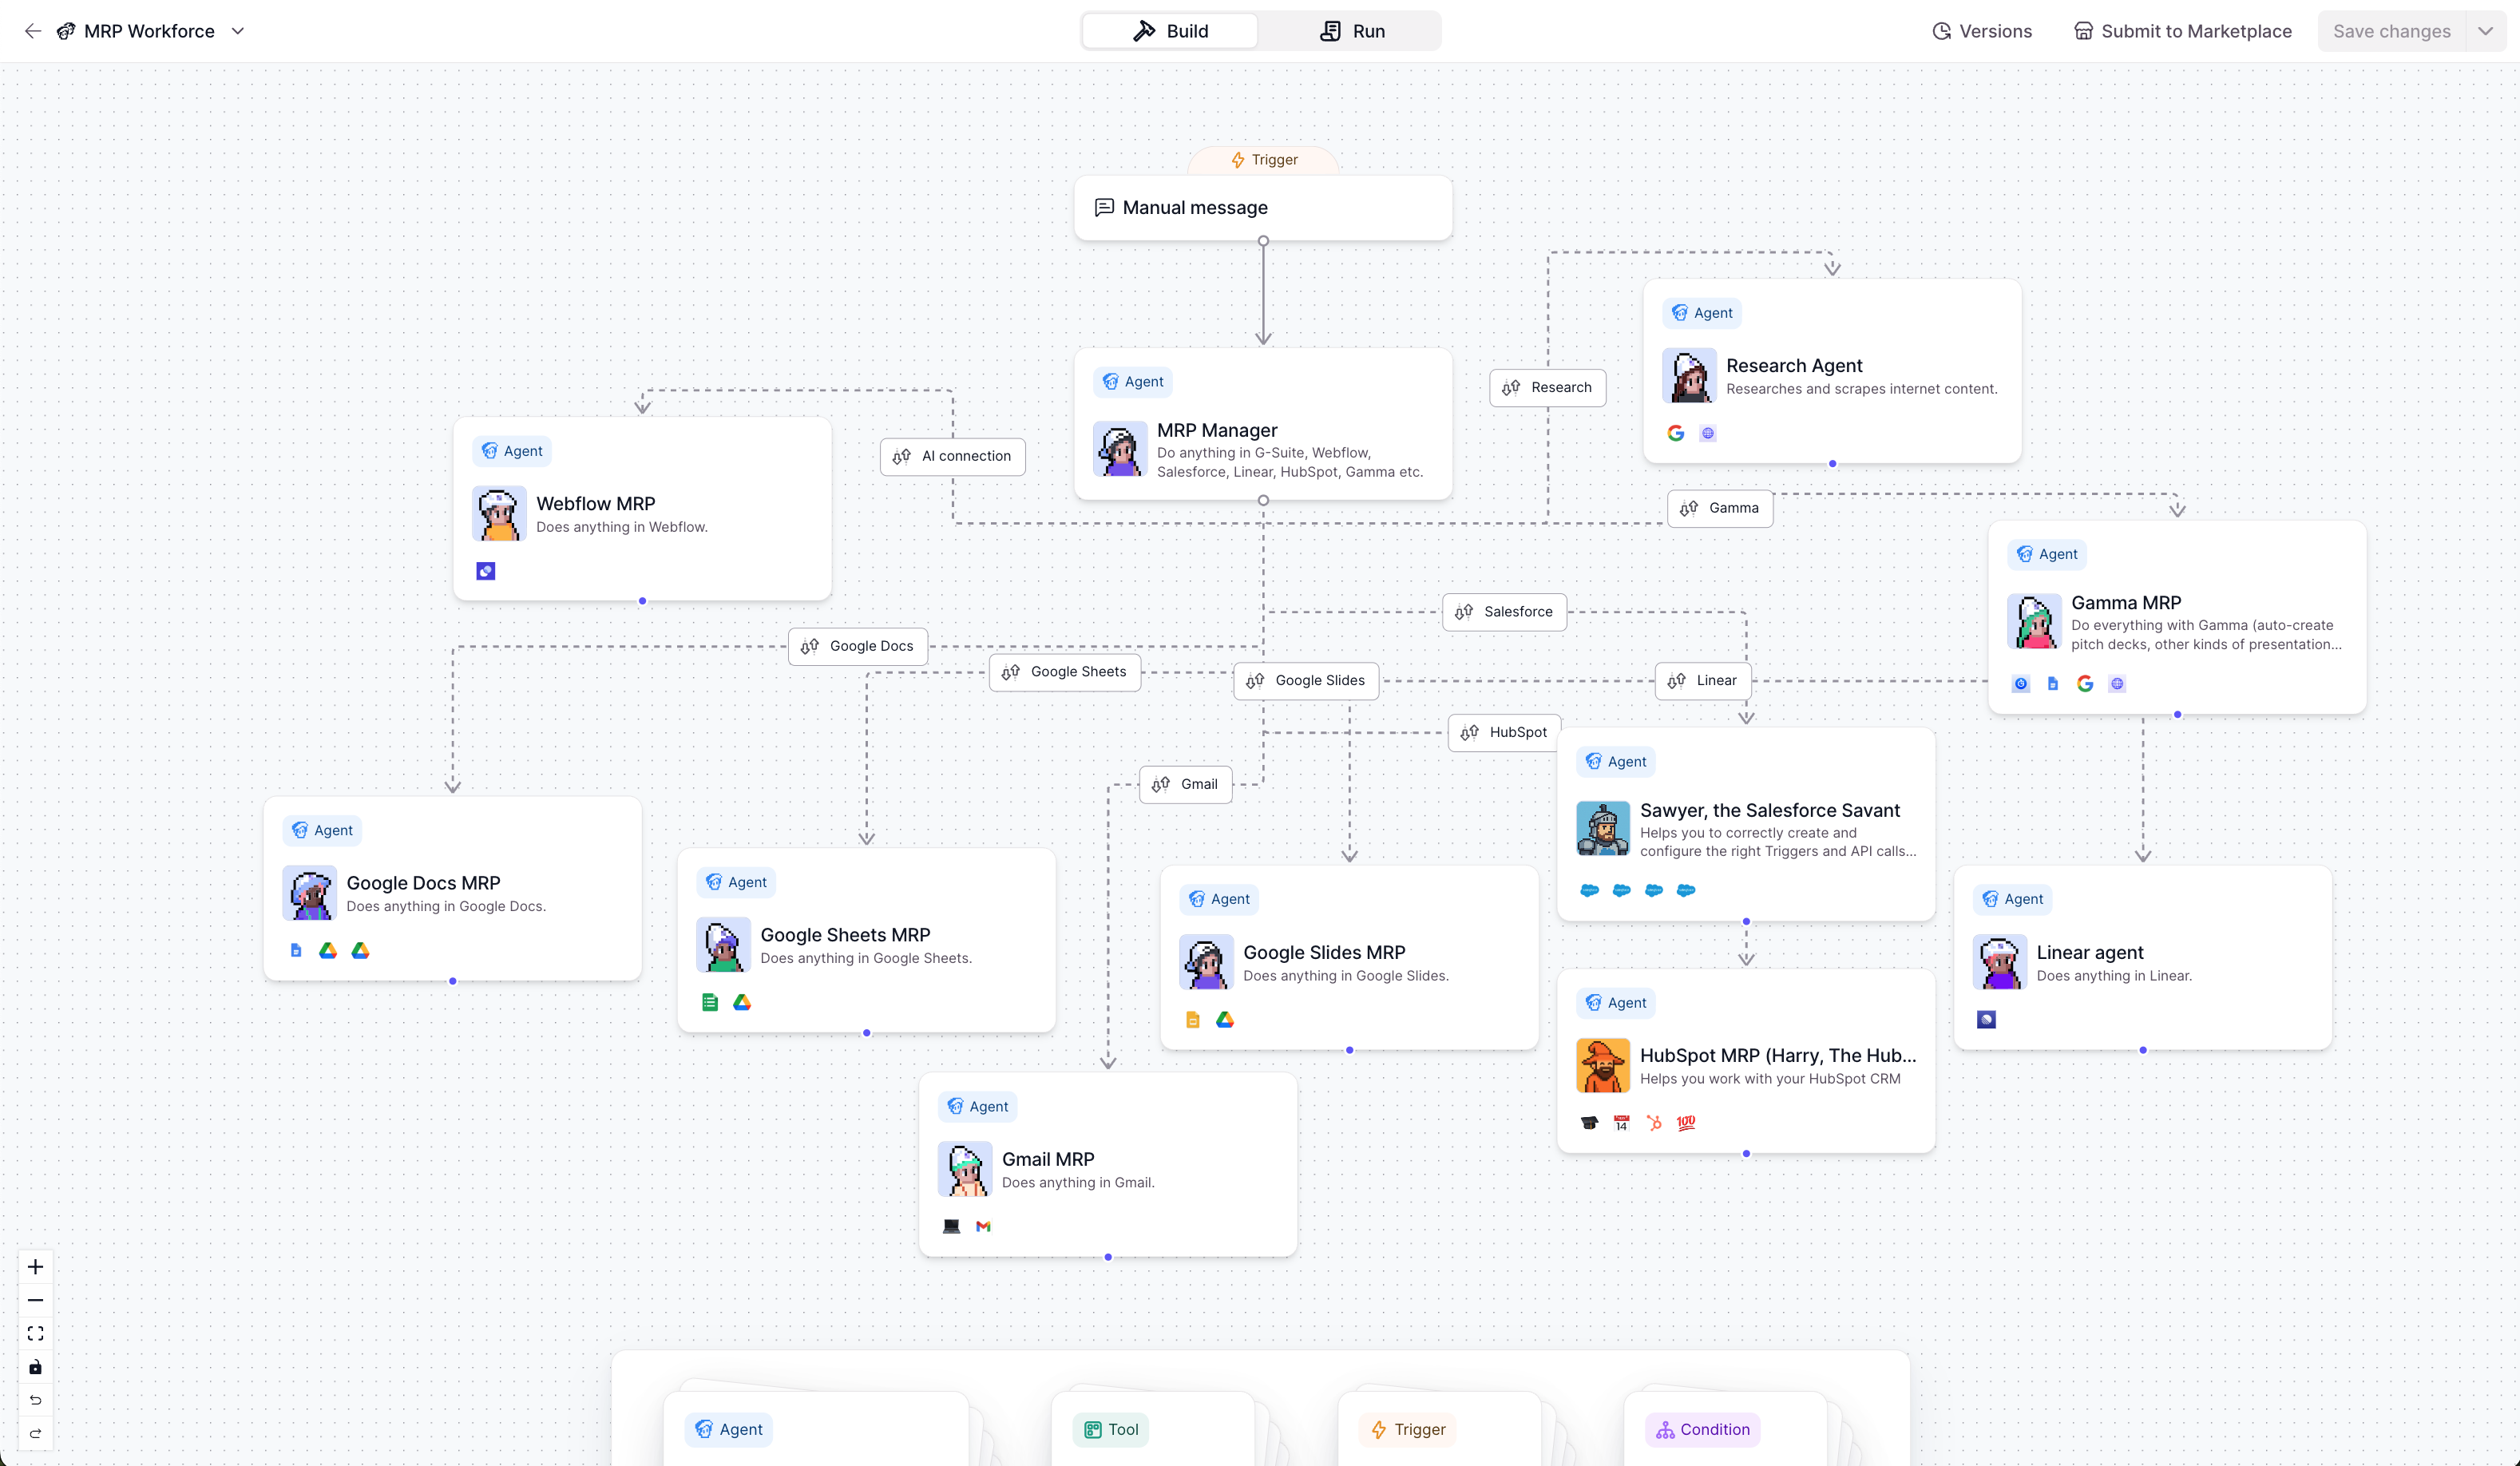The width and height of the screenshot is (2520, 1466).
Task: Open the MRP Workforce name dropdown
Action: (238, 31)
